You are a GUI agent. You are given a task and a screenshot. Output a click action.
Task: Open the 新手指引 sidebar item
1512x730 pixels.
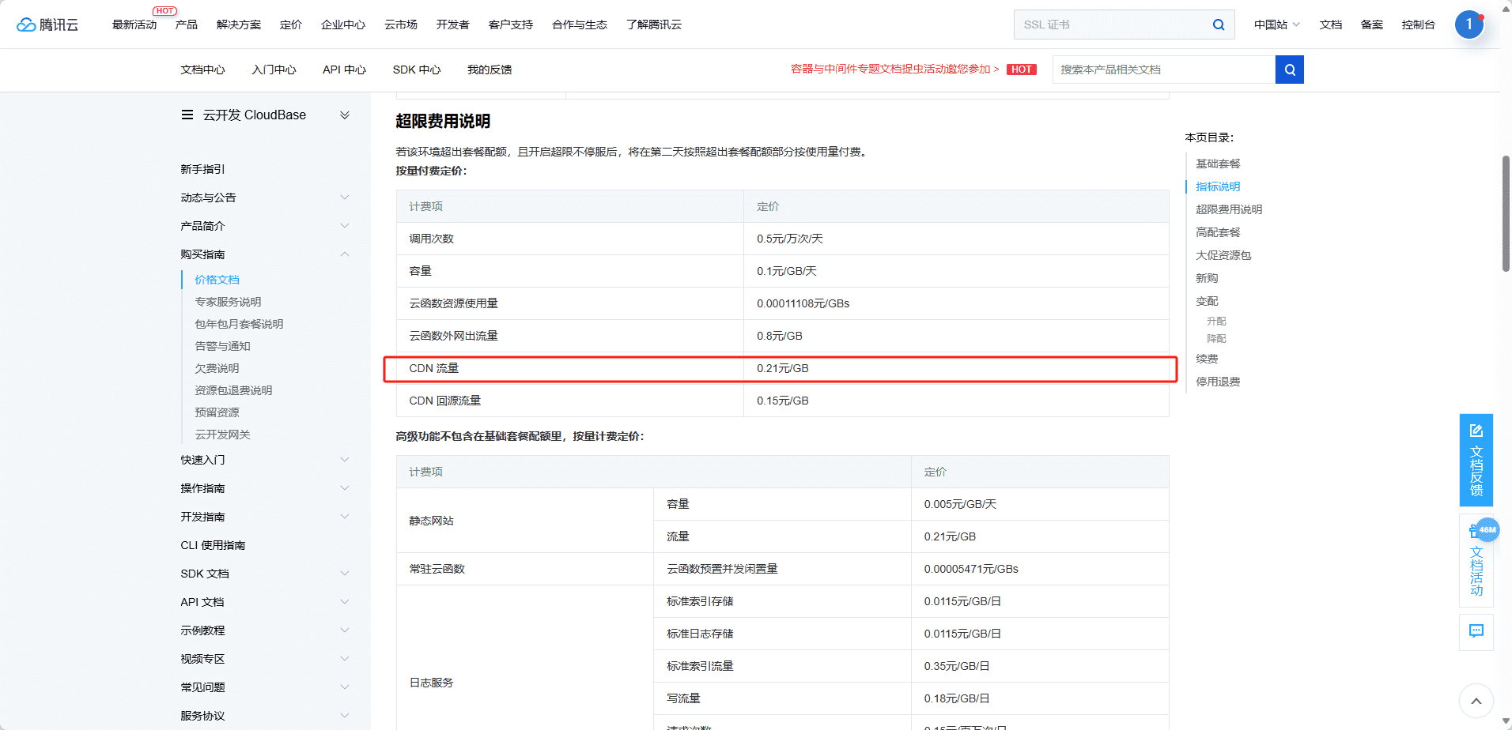click(x=202, y=169)
